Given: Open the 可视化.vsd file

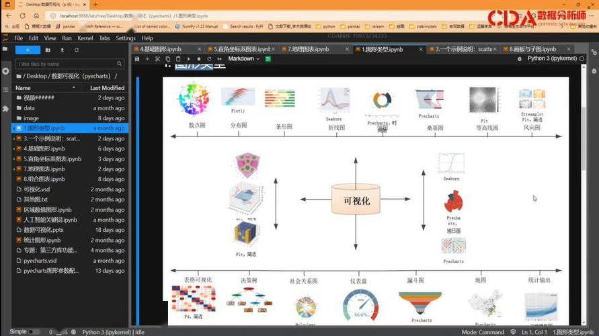Looking at the screenshot, I should [69, 190].
